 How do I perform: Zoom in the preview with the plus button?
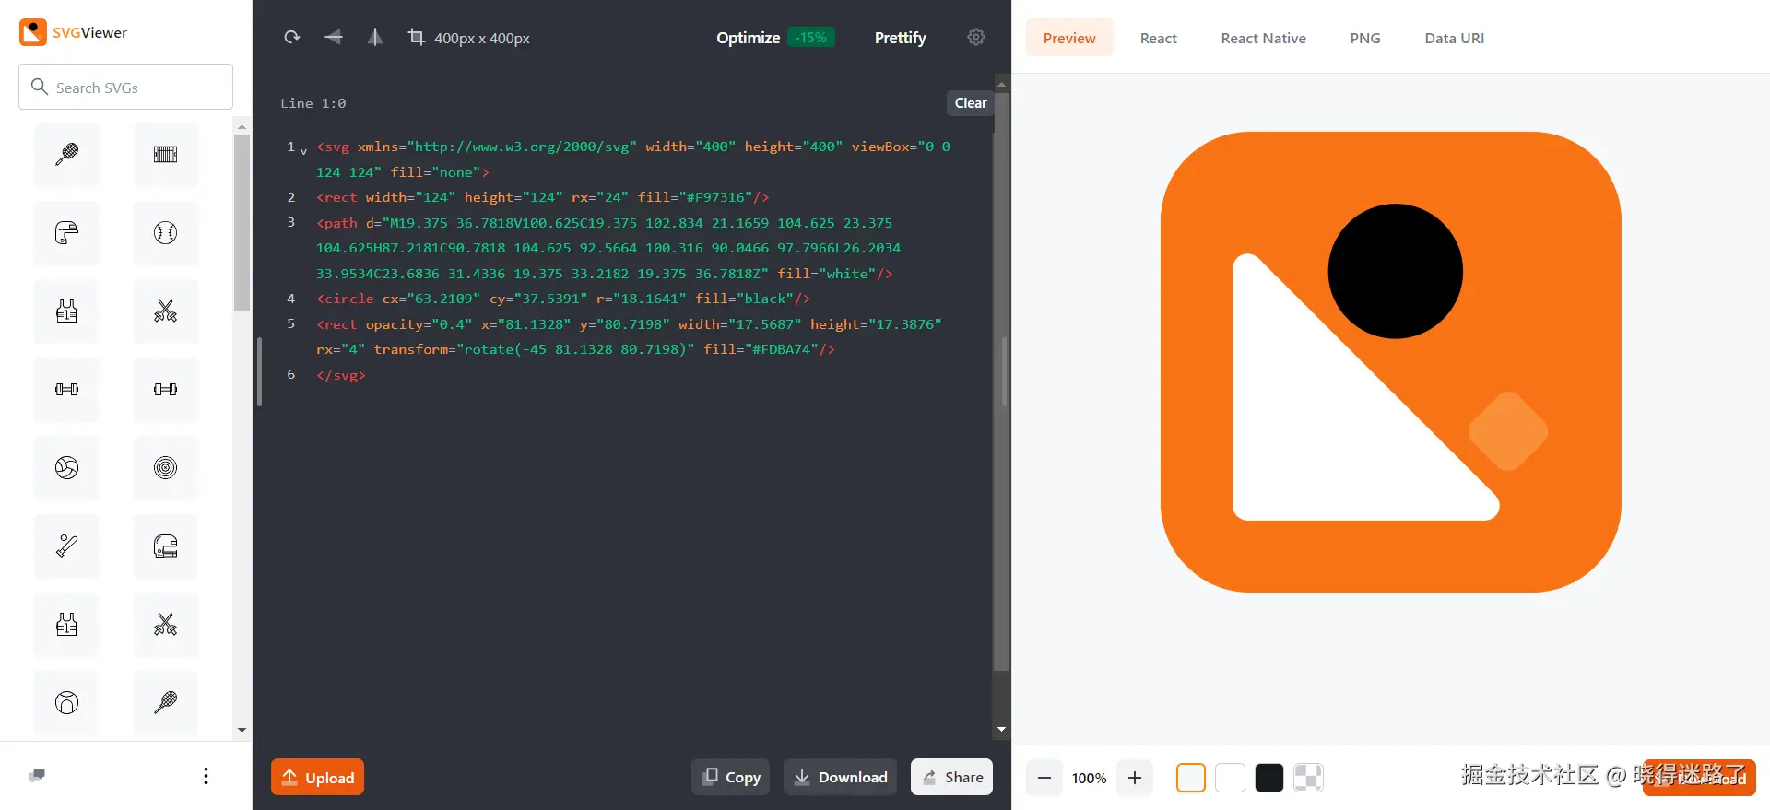pyautogui.click(x=1135, y=778)
